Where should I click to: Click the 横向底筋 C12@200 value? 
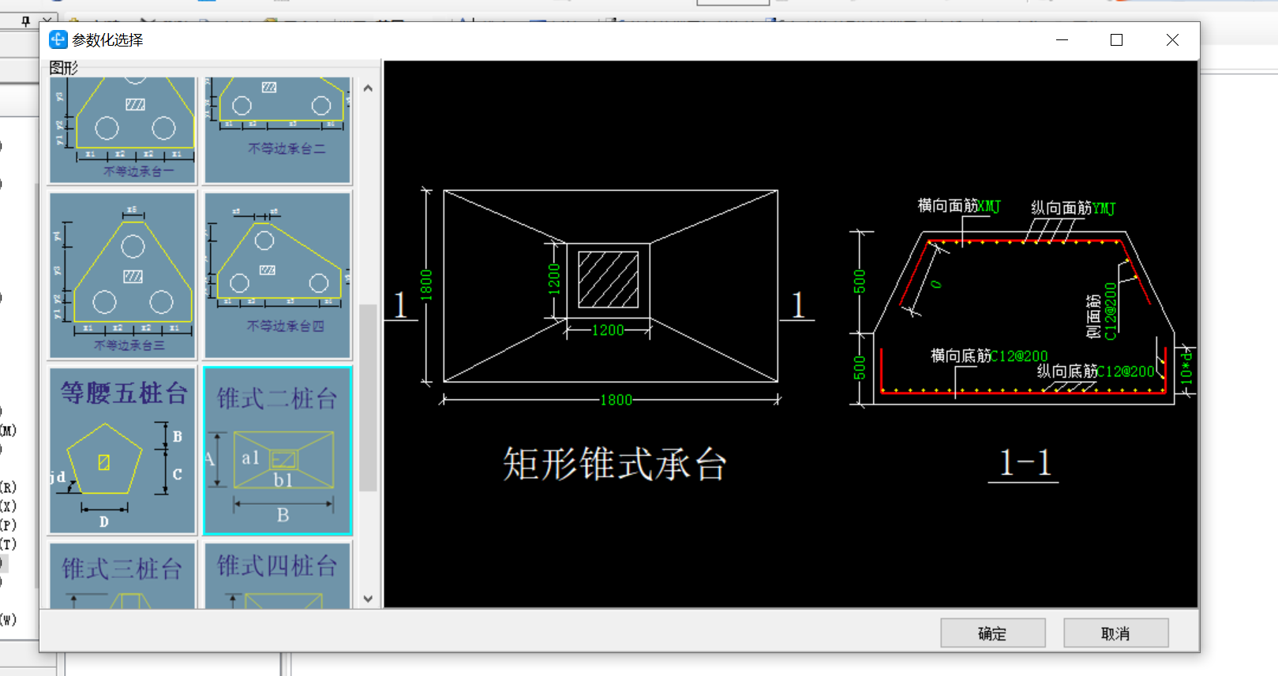click(x=1019, y=357)
